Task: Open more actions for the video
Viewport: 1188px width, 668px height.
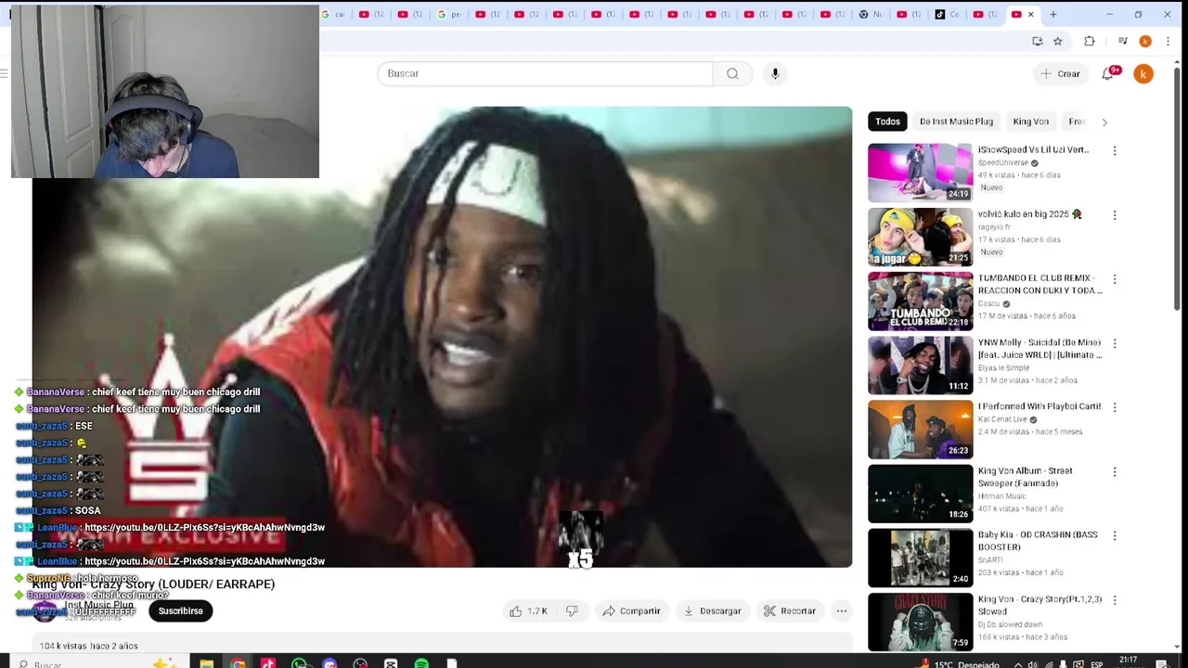Action: [x=841, y=611]
